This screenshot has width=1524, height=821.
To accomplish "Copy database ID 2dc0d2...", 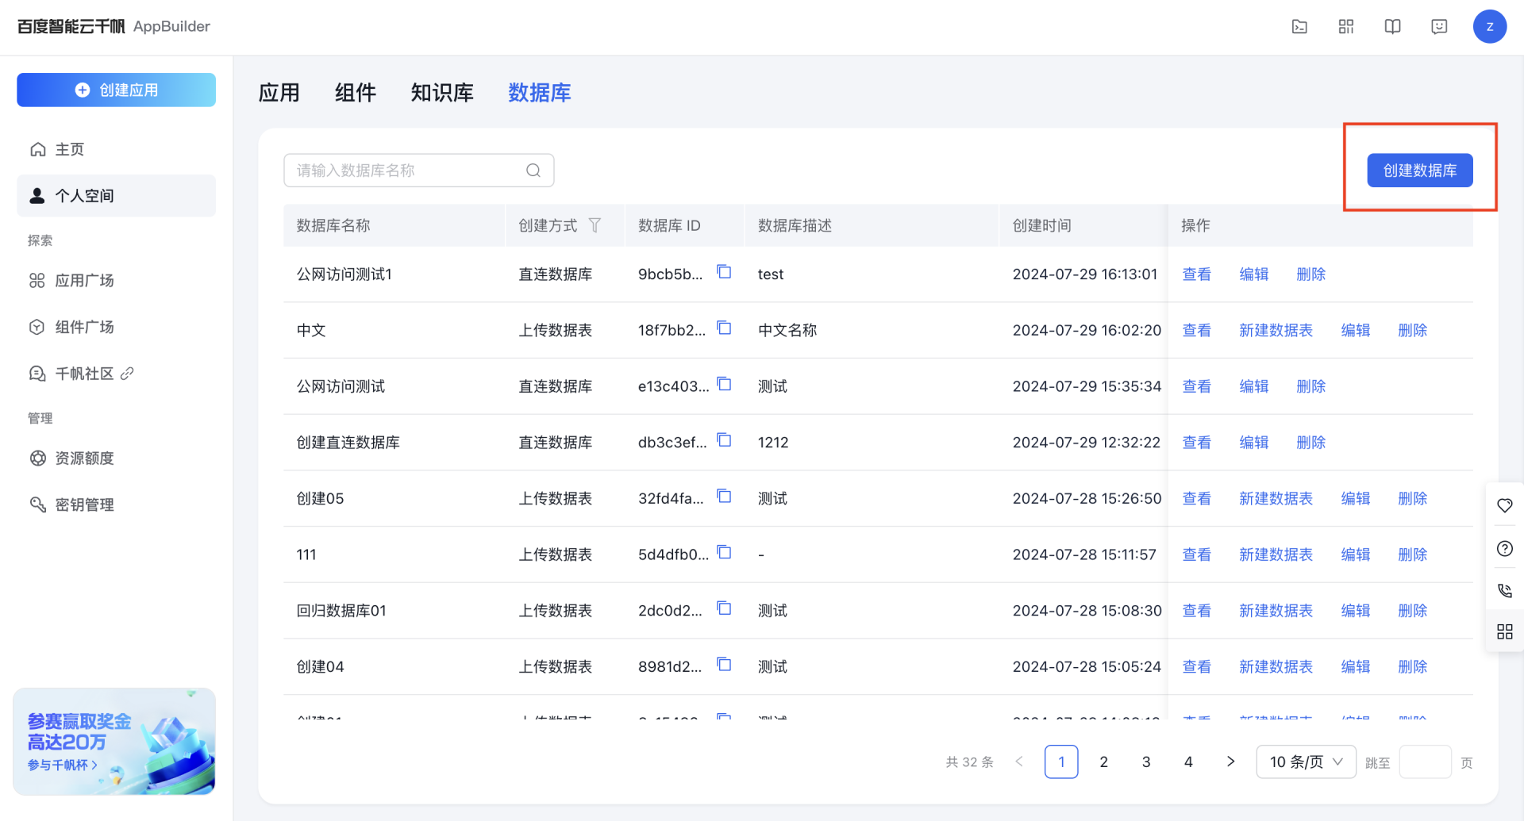I will (724, 608).
